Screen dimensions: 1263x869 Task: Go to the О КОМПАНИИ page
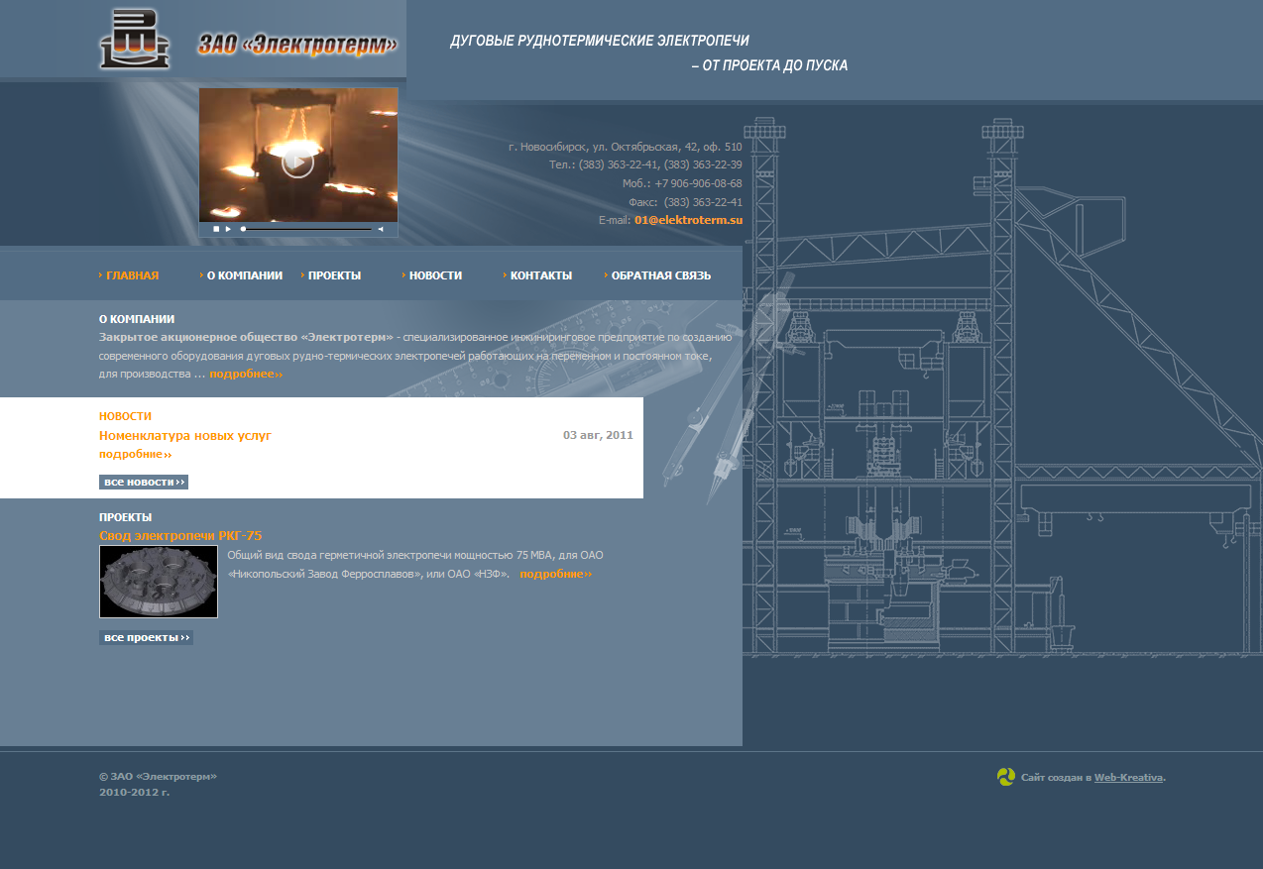pyautogui.click(x=244, y=275)
